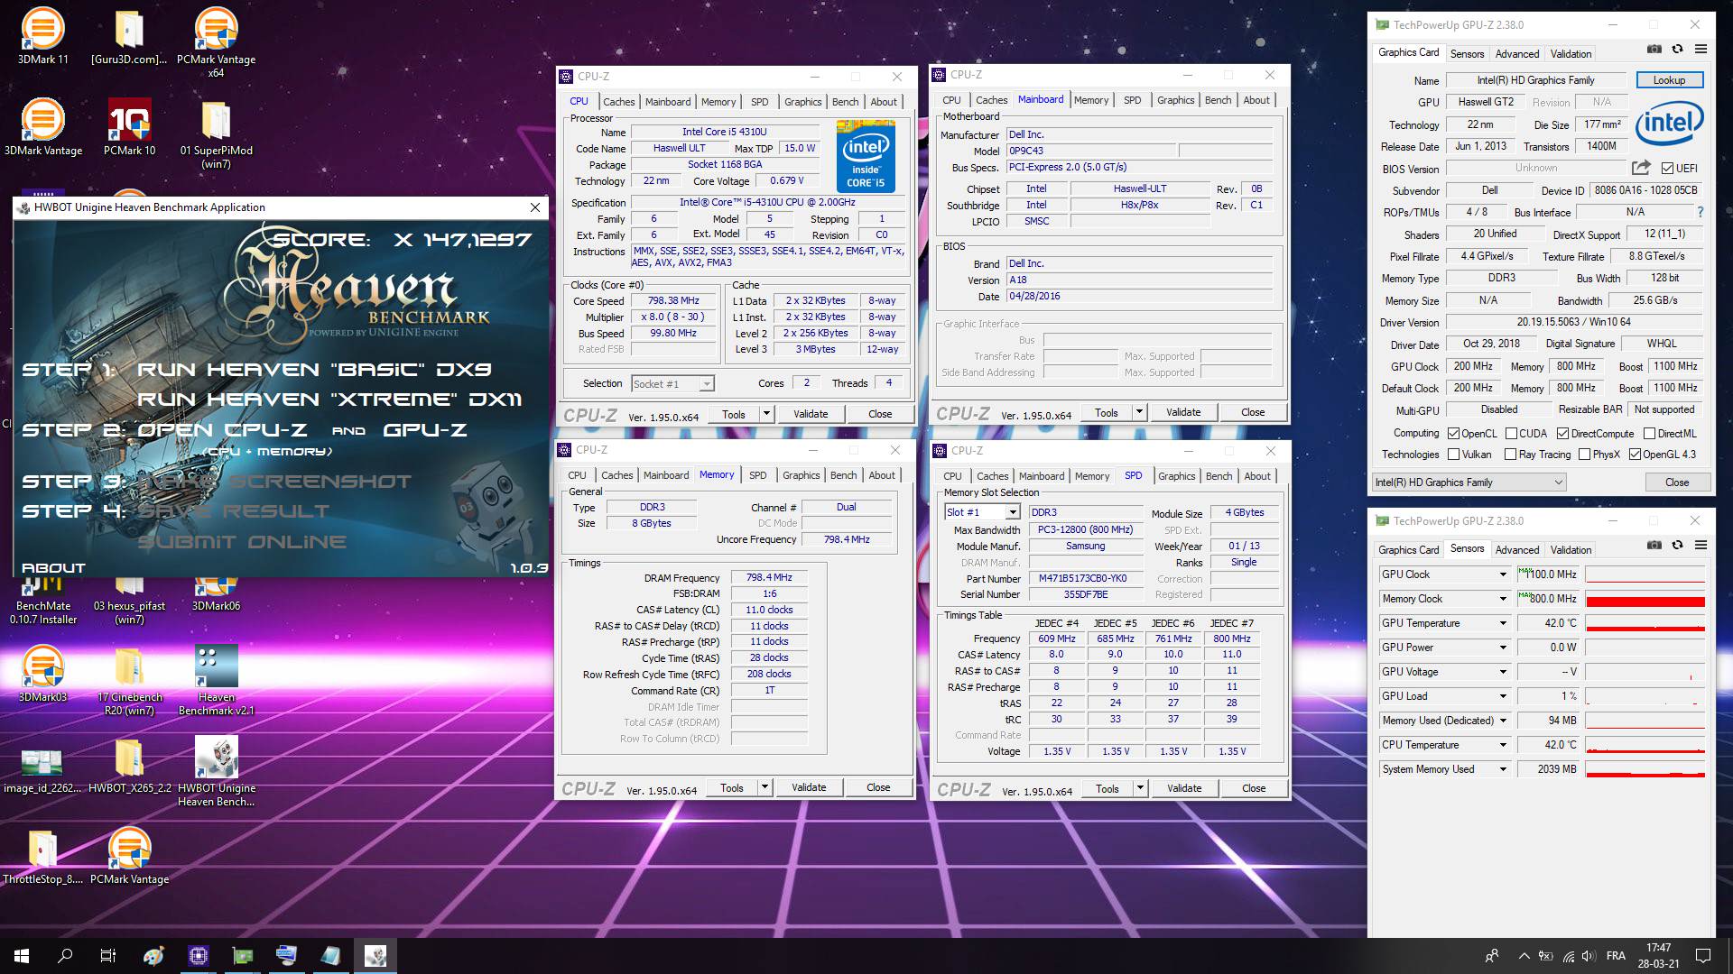This screenshot has height=974, width=1733.
Task: Open the HWBOT_X265_2.2 folder
Action: pos(129,765)
